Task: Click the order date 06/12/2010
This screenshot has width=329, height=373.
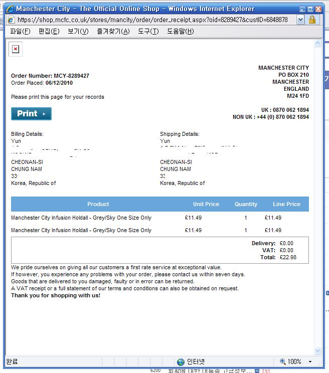Action: [x=59, y=83]
